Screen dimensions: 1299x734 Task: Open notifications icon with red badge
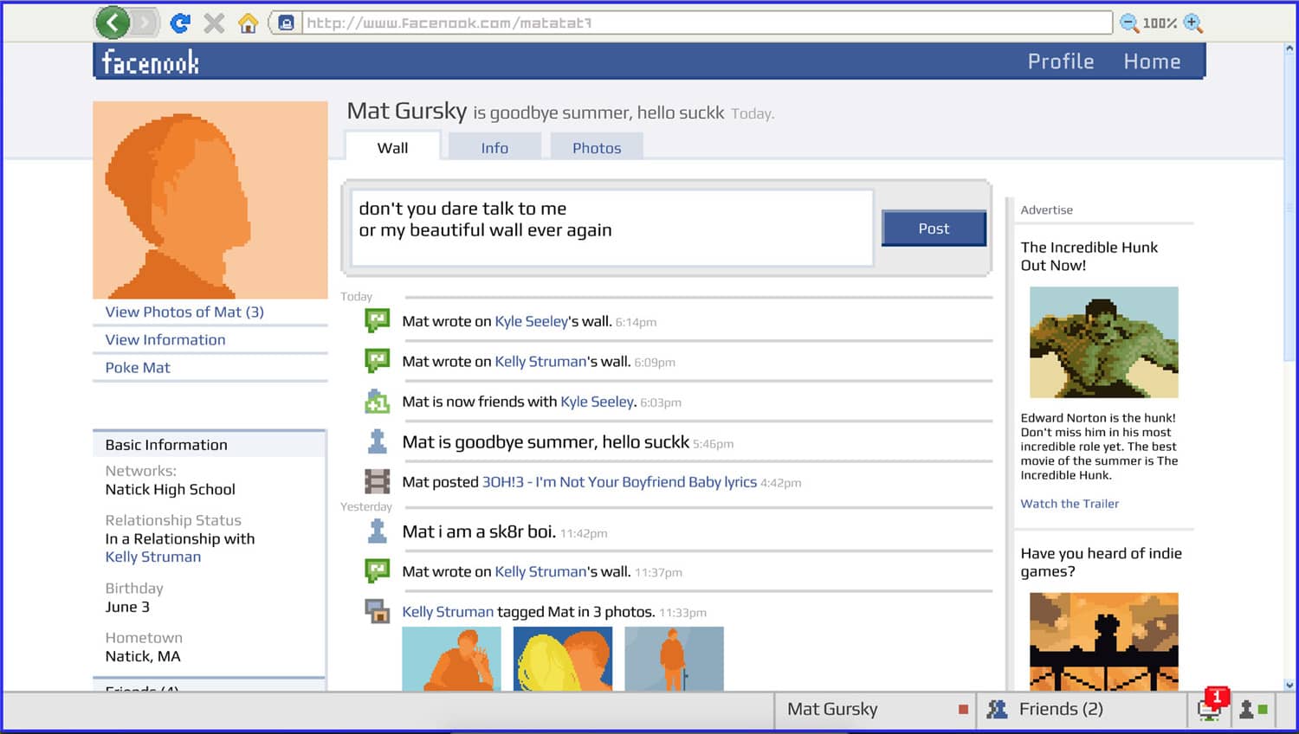click(x=1209, y=708)
